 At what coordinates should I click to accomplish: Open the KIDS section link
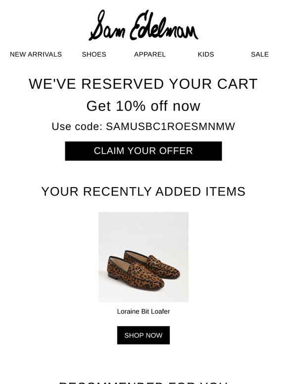click(206, 55)
